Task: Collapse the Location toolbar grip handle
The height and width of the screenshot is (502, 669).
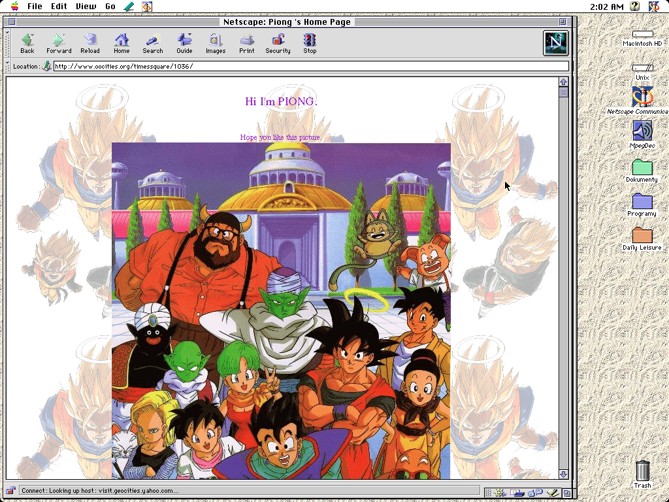Action: 8,66
